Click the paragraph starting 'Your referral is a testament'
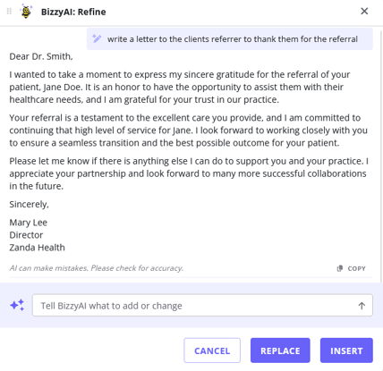The image size is (383, 371). 188,131
